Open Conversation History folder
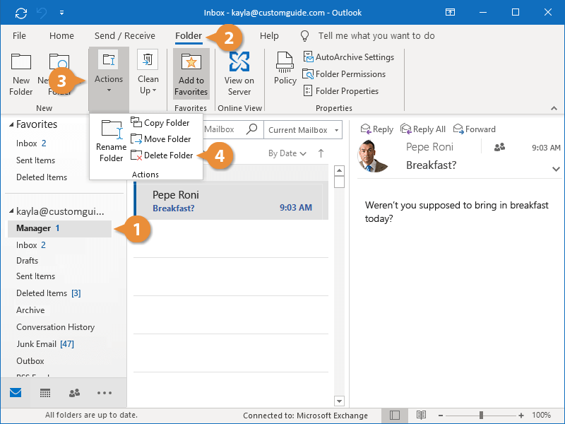The image size is (565, 424). click(56, 327)
